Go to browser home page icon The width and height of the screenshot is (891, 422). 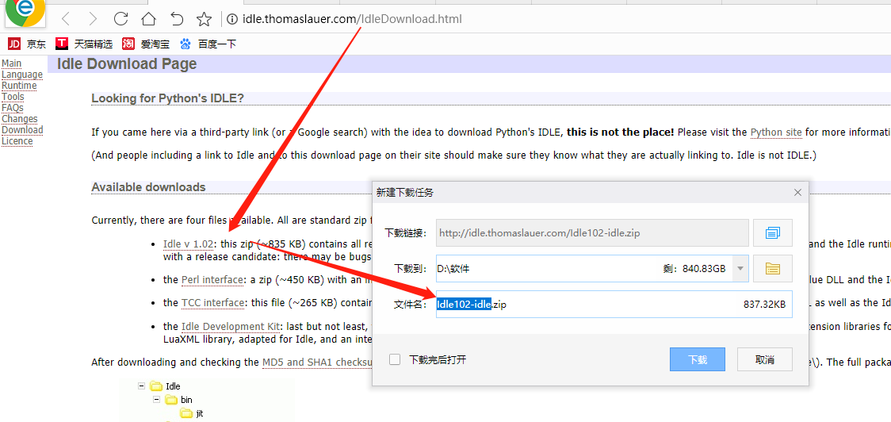148,19
